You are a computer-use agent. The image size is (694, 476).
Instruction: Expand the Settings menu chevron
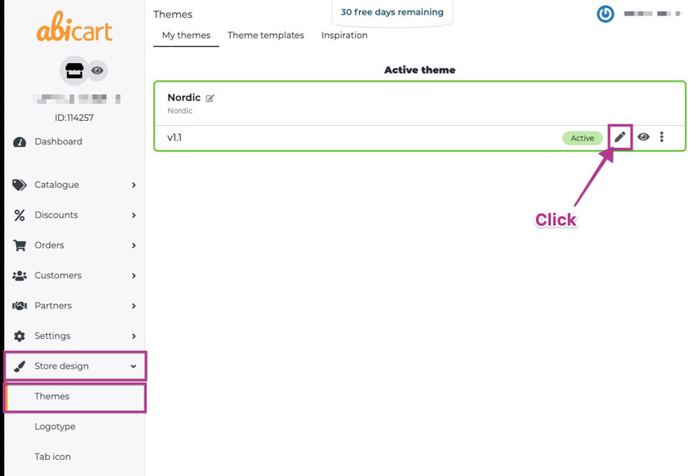pyautogui.click(x=133, y=336)
